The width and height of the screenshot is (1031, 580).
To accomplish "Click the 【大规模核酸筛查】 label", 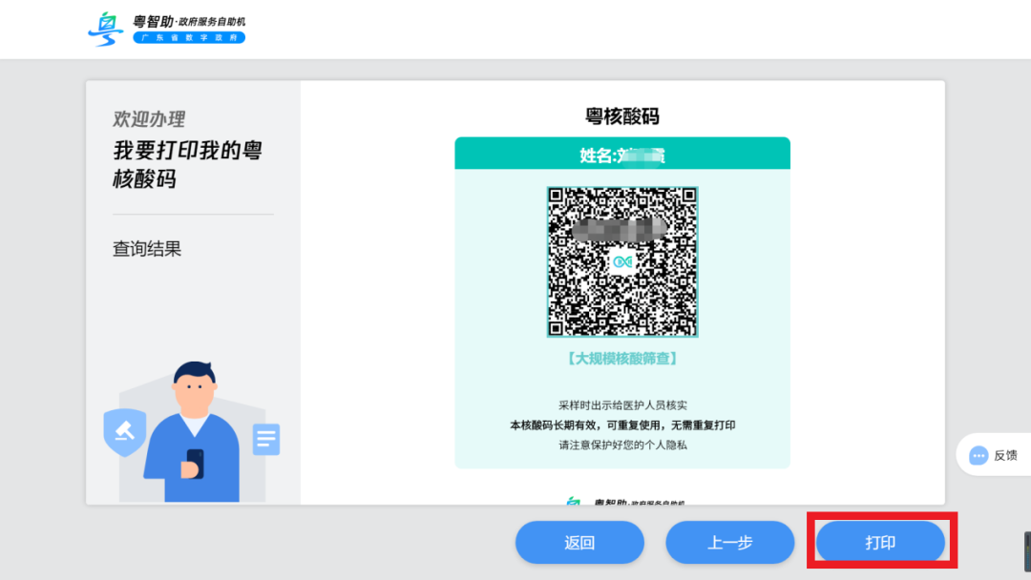I will pos(622,359).
